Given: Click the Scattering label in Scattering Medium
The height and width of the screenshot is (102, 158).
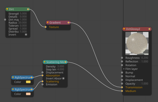Looking at the screenshot, I should (x=52, y=81).
